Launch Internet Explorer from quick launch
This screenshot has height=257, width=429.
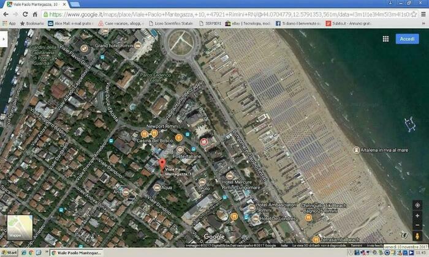point(24,253)
